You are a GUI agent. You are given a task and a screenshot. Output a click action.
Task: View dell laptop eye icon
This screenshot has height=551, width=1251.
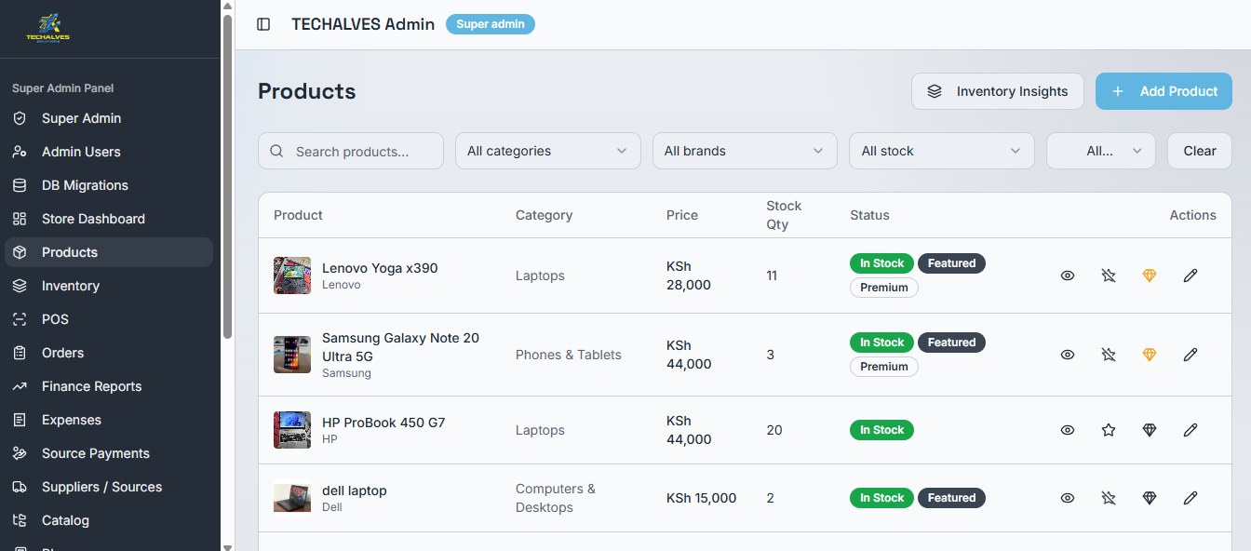pos(1068,498)
